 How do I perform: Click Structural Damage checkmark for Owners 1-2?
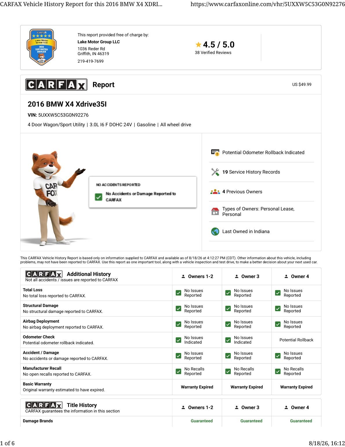179,309
